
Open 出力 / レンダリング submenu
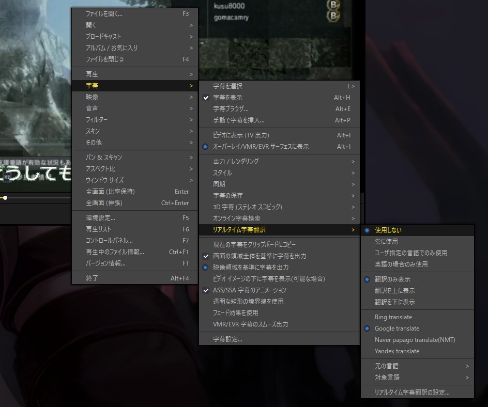click(279, 162)
